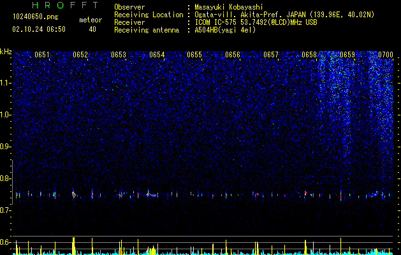Click the 0656 time marker
401x255 pixels.
tap(233, 55)
